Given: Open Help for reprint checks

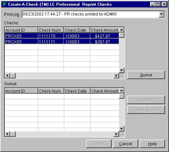Looking at the screenshot, I should pos(152,144).
